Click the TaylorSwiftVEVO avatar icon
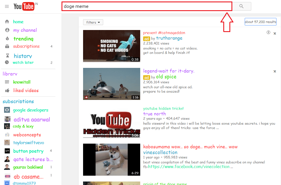The height and width of the screenshot is (185, 281). coord(7,142)
